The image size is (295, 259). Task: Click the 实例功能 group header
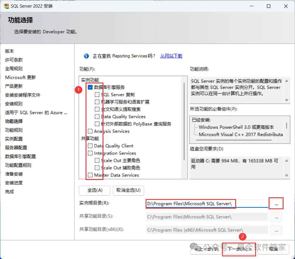[90, 80]
